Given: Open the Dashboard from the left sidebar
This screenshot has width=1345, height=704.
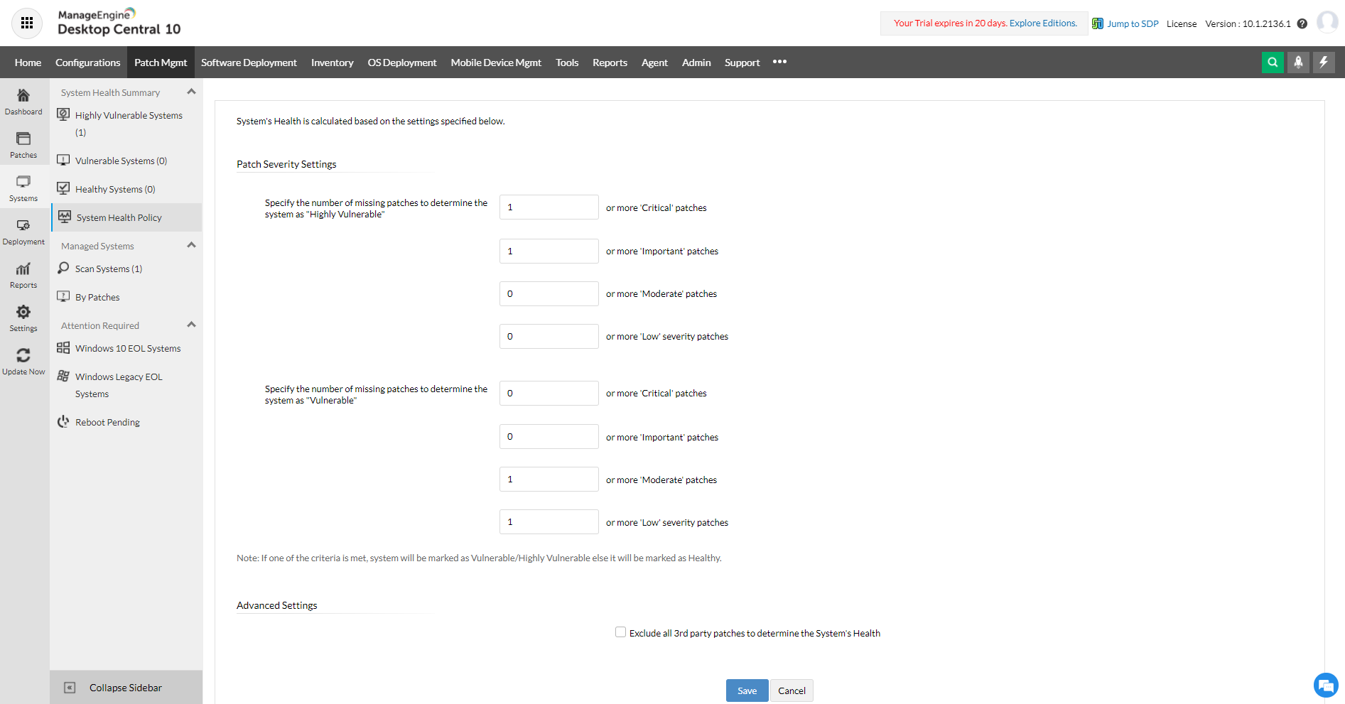Looking at the screenshot, I should 23,100.
